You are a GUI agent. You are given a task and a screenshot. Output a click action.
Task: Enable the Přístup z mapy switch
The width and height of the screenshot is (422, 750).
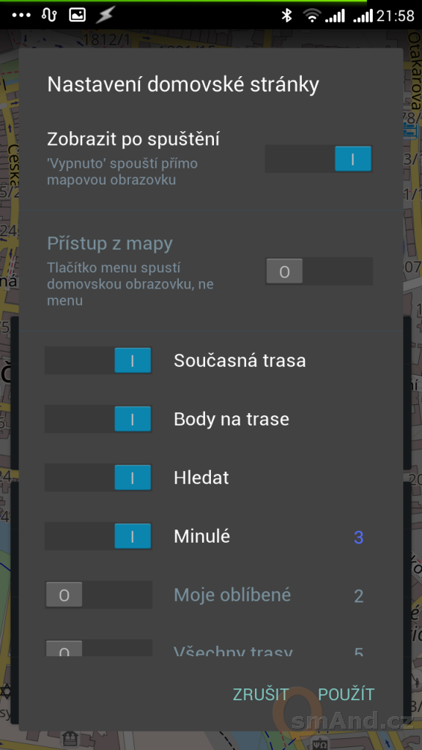coord(319,271)
